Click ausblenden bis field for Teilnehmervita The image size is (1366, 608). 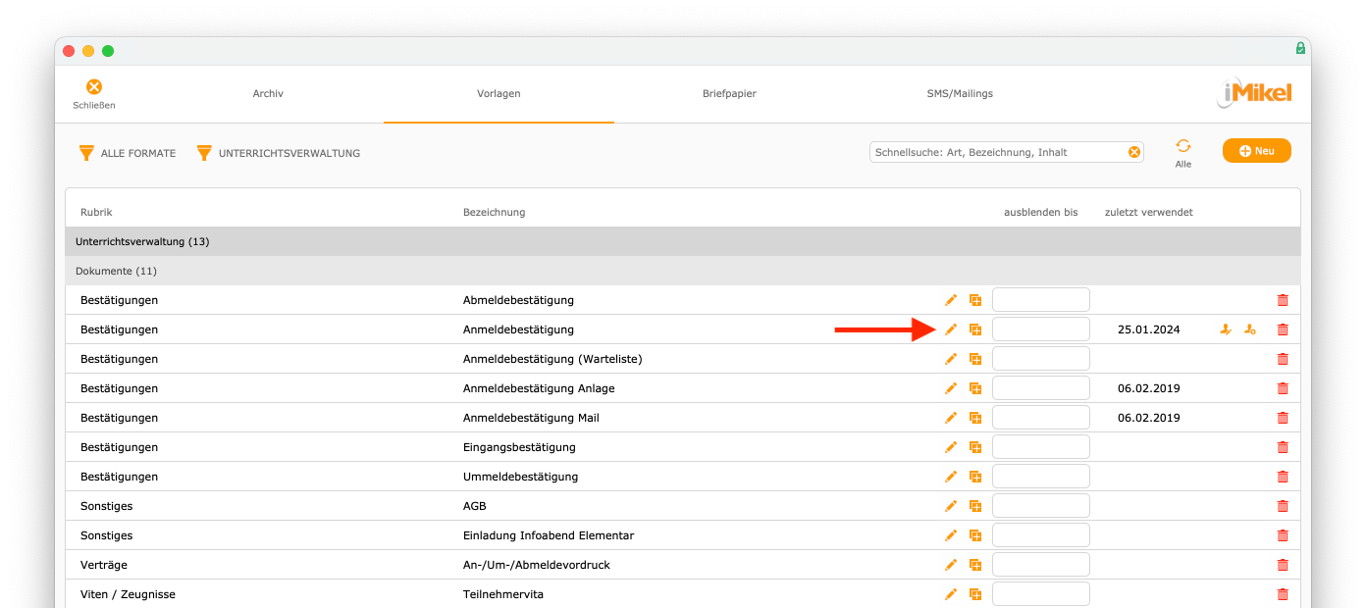point(1041,594)
